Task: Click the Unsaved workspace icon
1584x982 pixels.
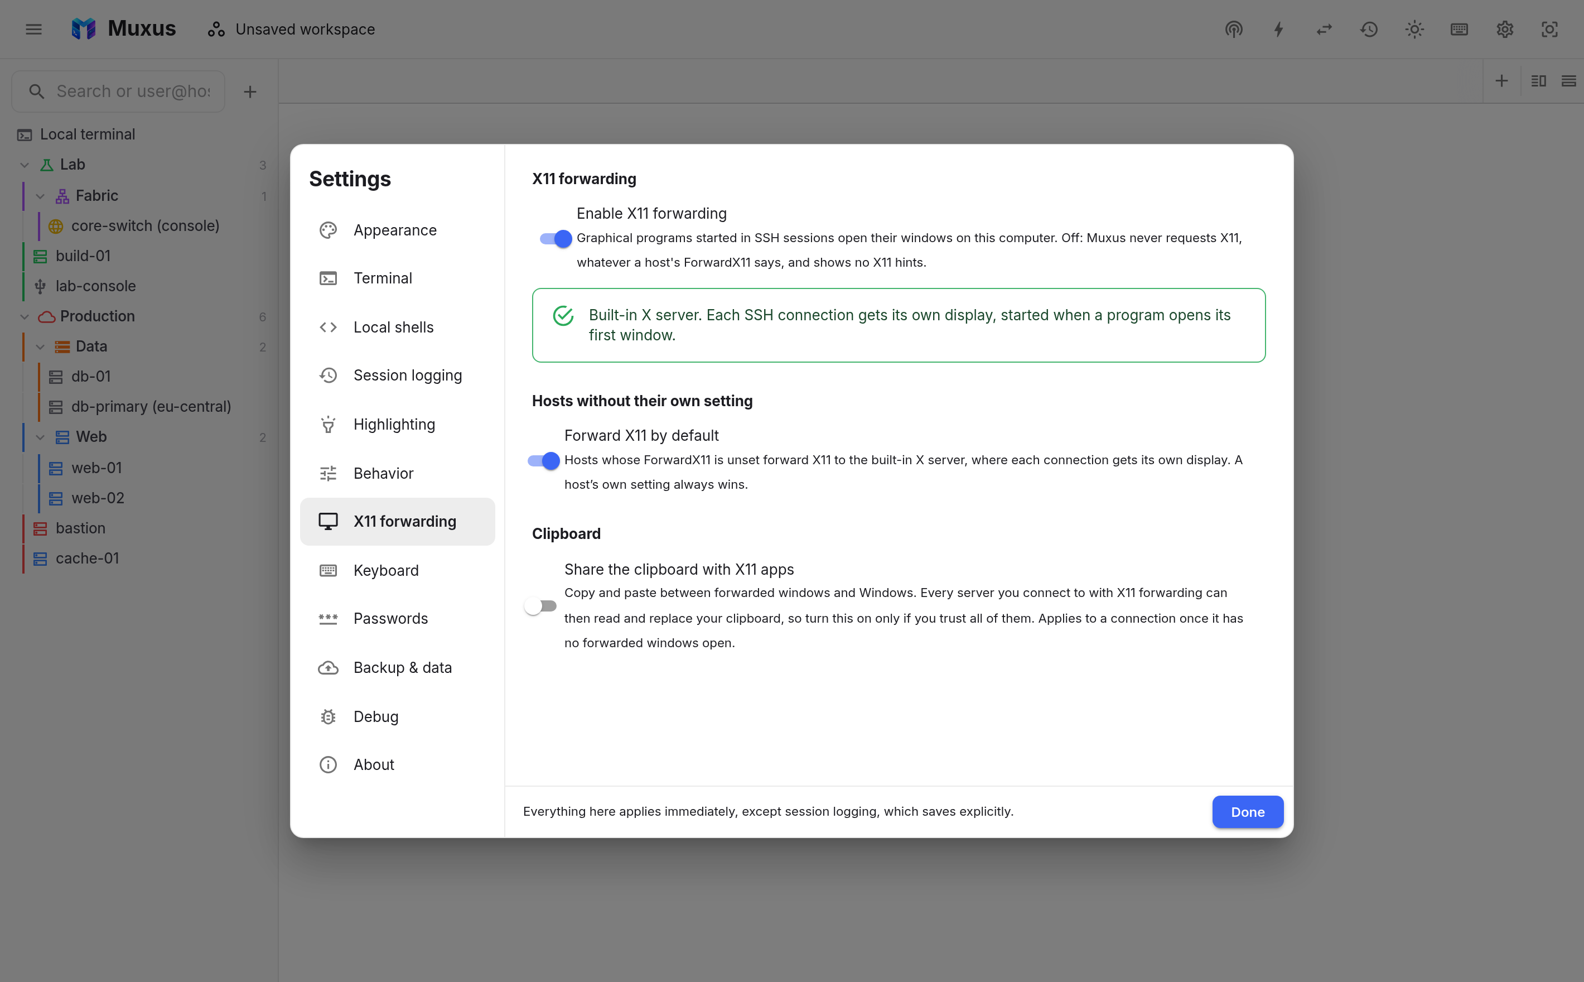Action: pyautogui.click(x=216, y=29)
